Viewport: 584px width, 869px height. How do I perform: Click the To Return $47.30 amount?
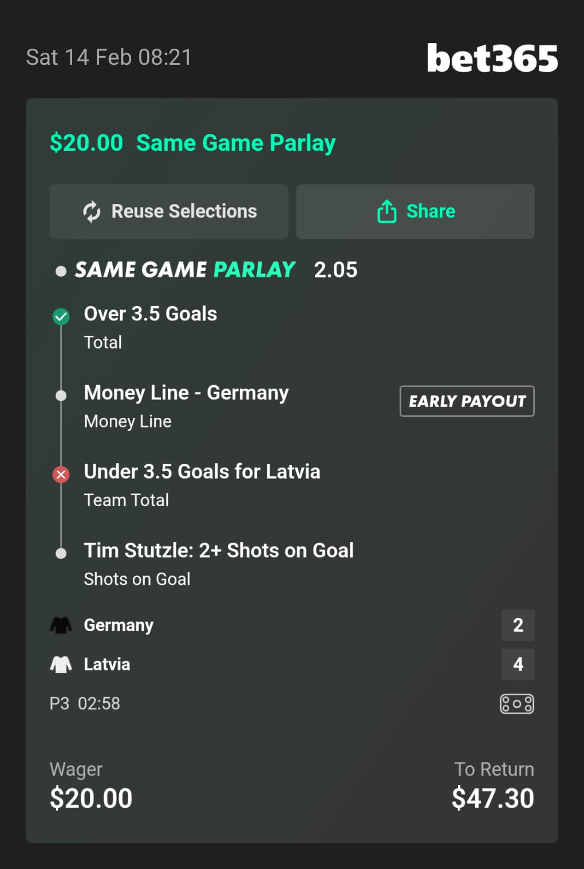click(x=492, y=798)
